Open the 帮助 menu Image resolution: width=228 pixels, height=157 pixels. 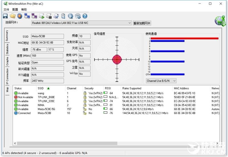24,10
